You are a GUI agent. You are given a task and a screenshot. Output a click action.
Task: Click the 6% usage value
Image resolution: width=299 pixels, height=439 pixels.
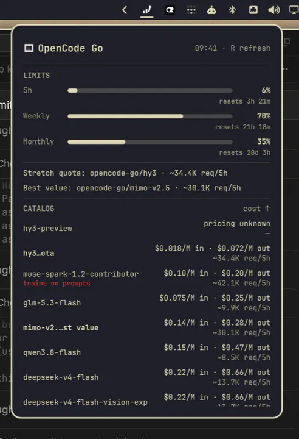(x=266, y=90)
